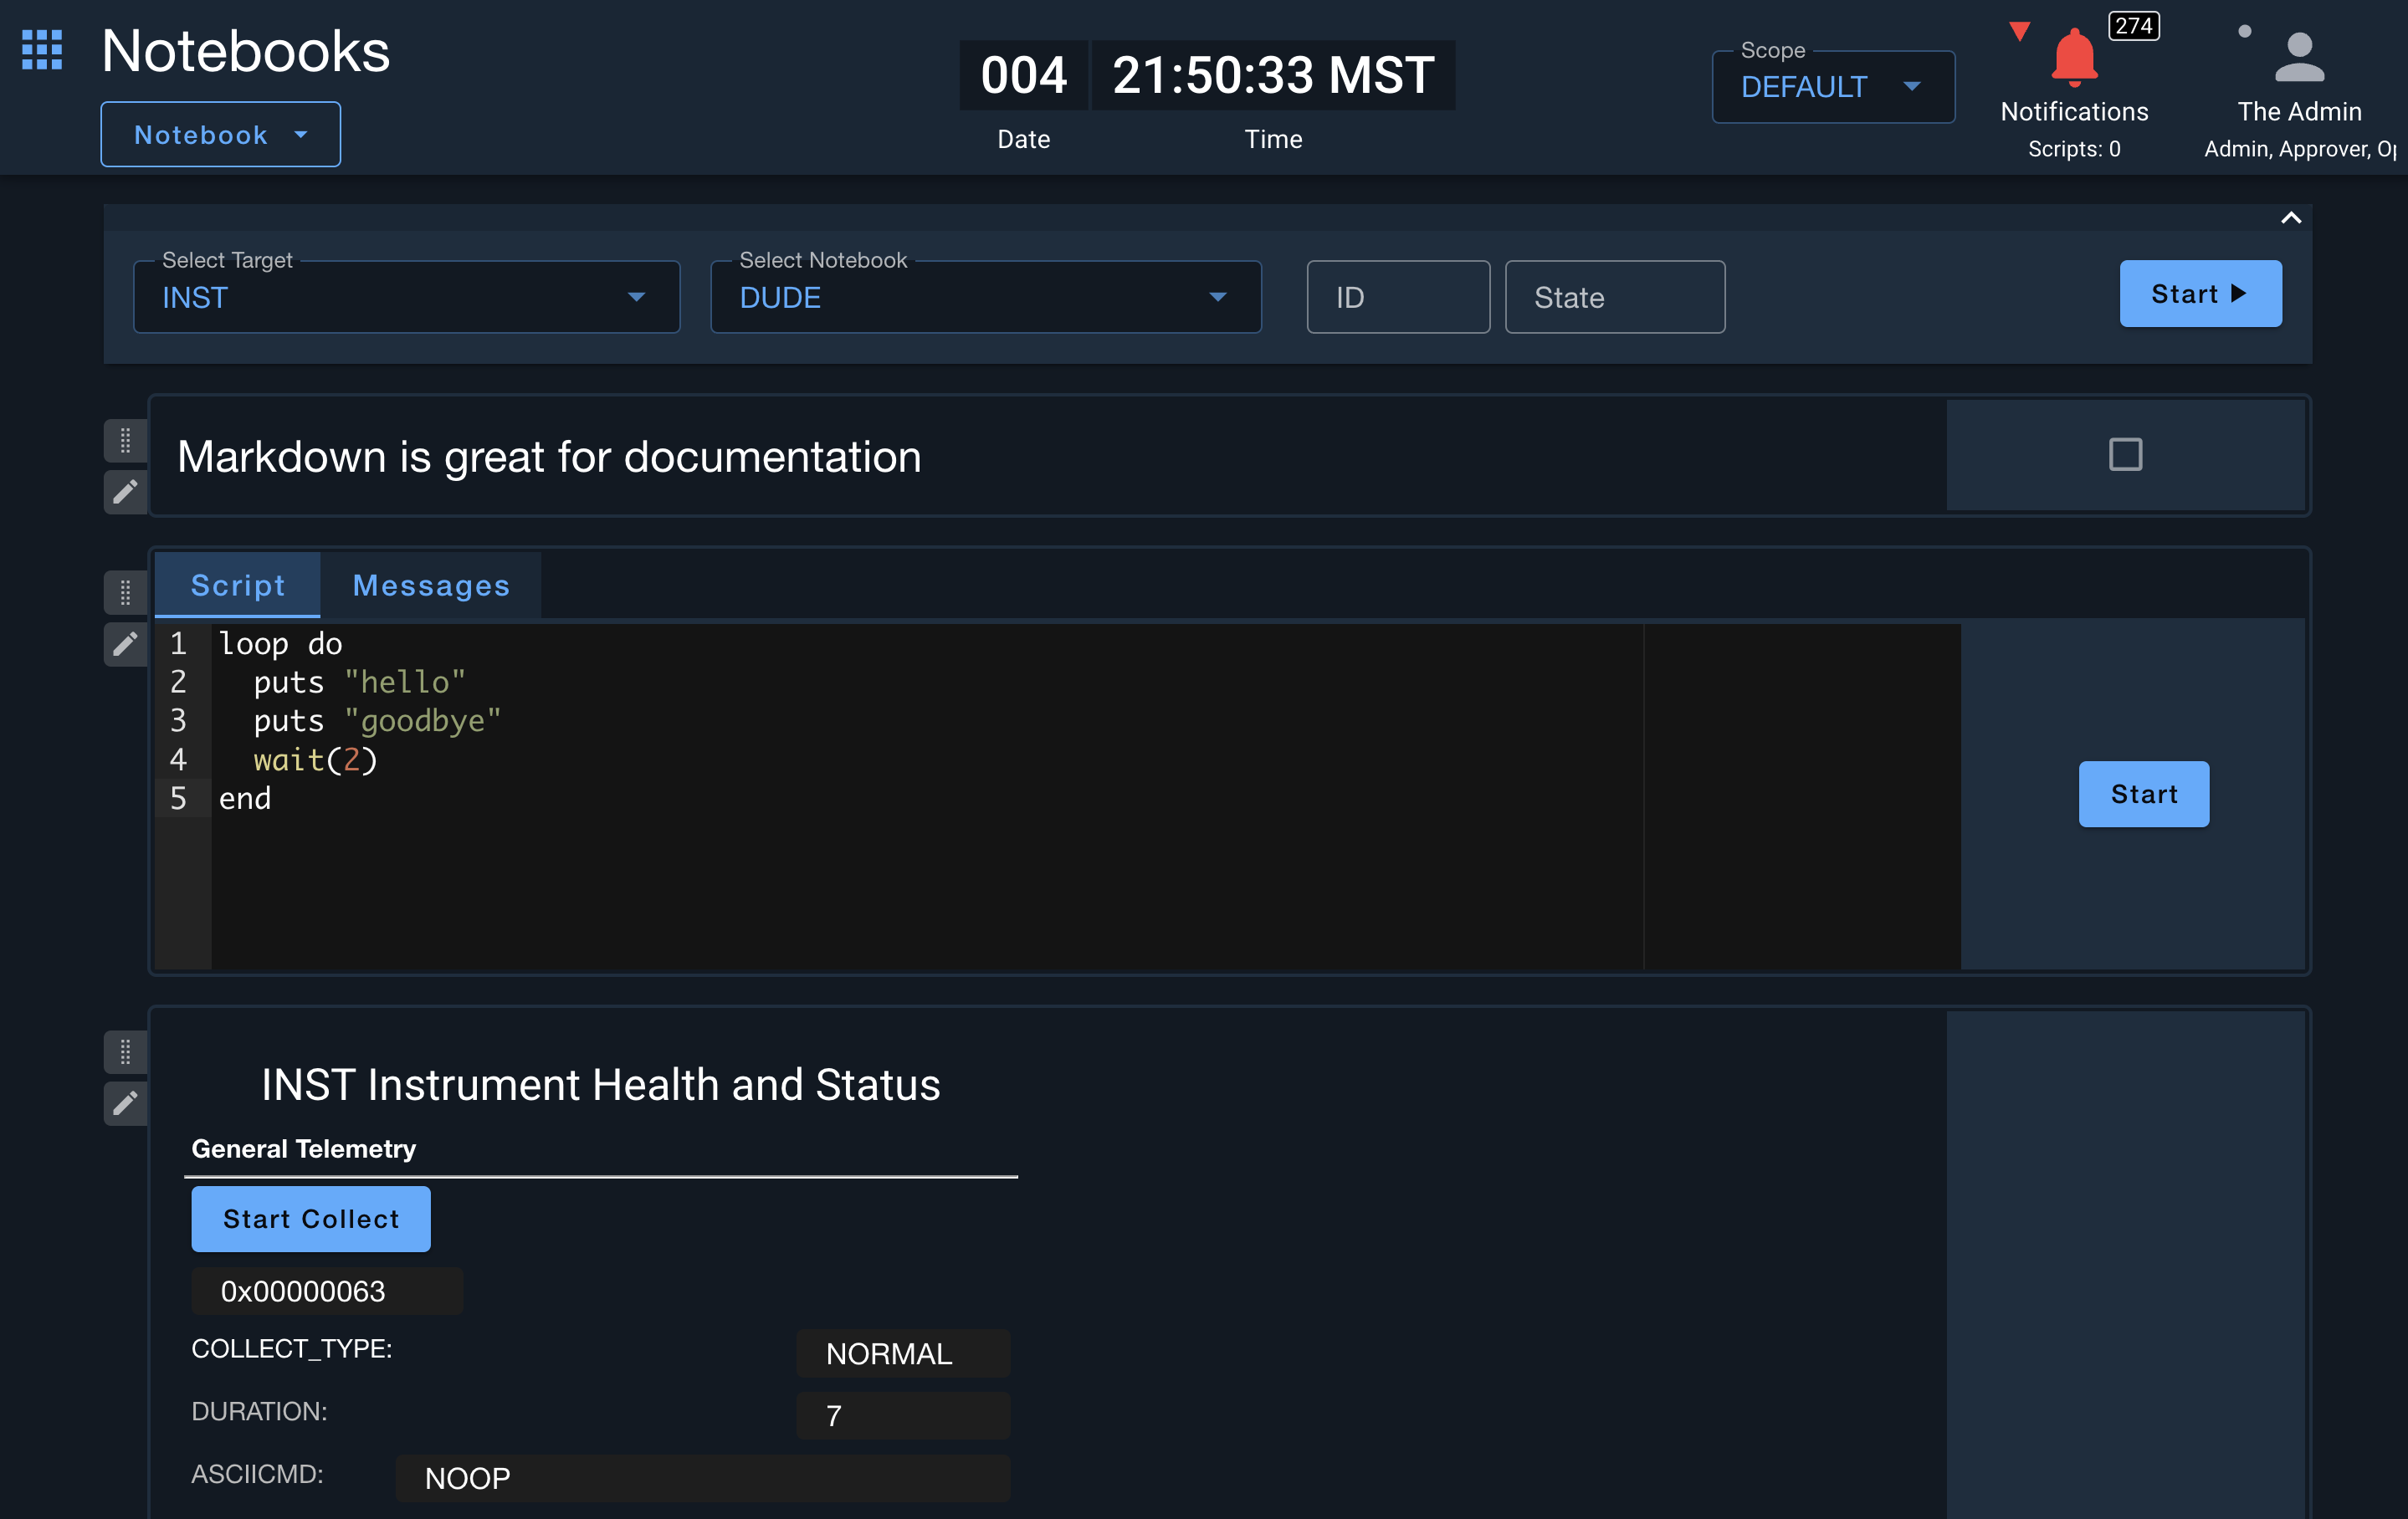Grab drag handle of Markdown cell
The width and height of the screenshot is (2408, 1519).
click(x=125, y=440)
